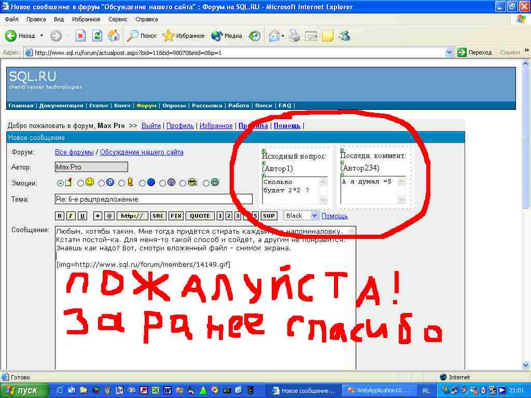
Task: Select the solid blue face emotion radio
Action: [142, 183]
